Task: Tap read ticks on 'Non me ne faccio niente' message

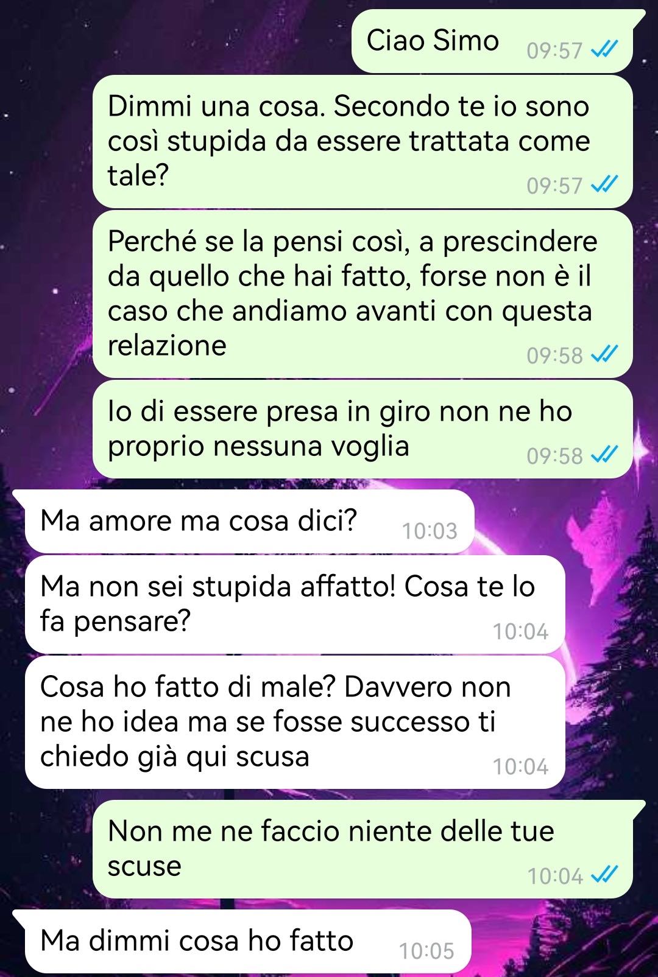Action: (604, 875)
